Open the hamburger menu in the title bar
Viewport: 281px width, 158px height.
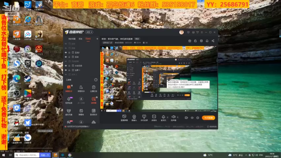tap(202, 32)
